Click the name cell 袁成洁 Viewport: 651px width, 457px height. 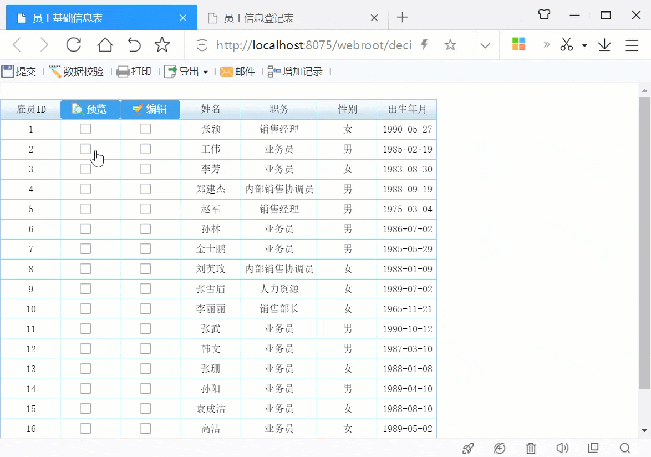coord(210,409)
